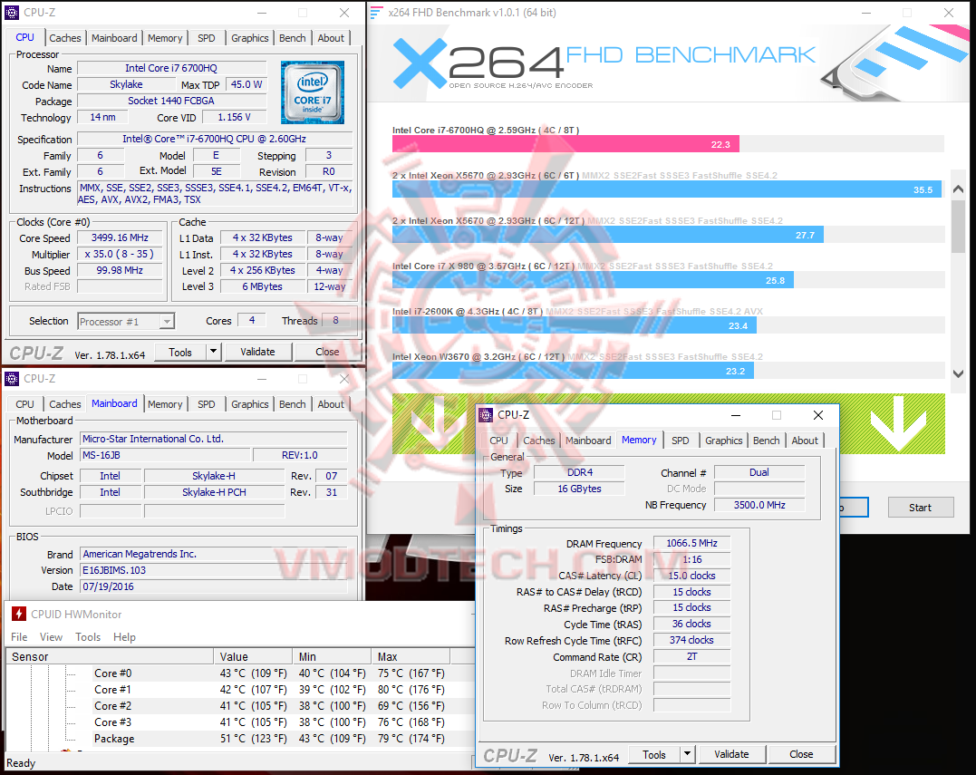Click motherboard model MS-16JB field
The height and width of the screenshot is (775, 976).
point(165,455)
